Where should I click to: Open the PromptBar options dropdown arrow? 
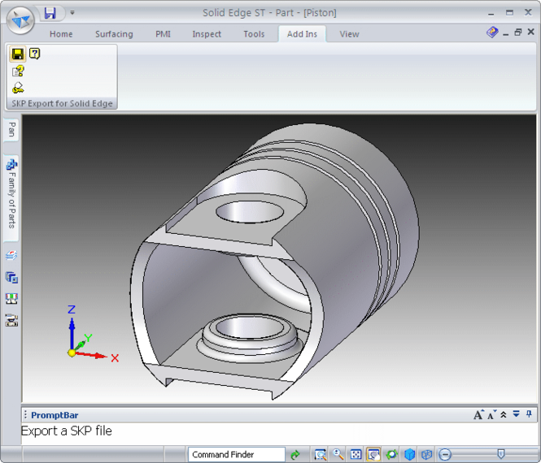coord(516,414)
